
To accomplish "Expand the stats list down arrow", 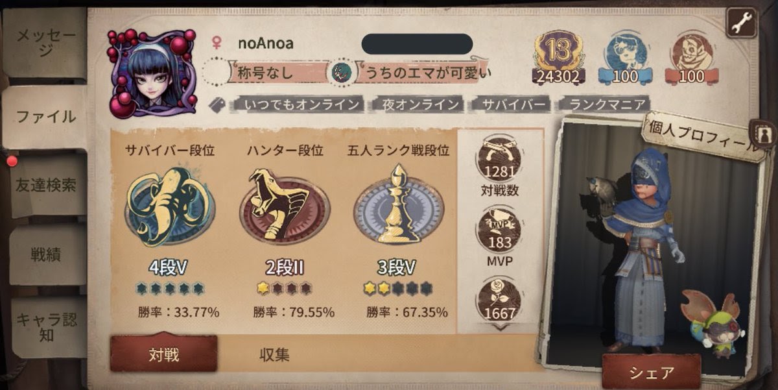I will [500, 327].
